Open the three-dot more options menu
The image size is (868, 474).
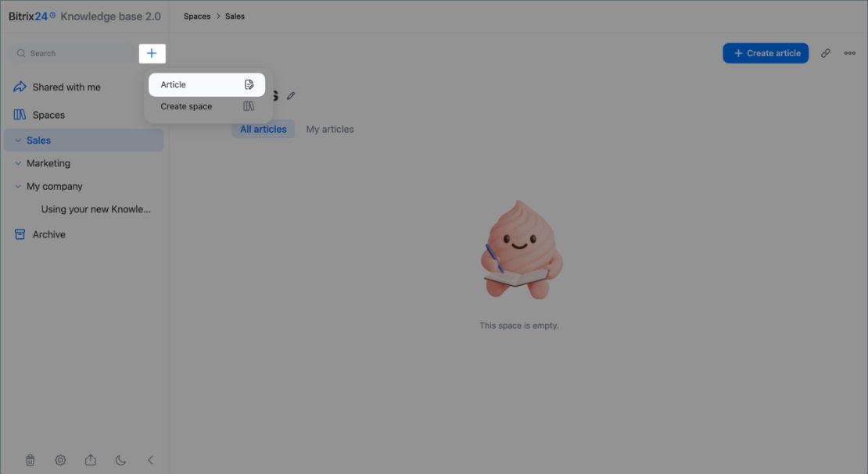pyautogui.click(x=850, y=53)
